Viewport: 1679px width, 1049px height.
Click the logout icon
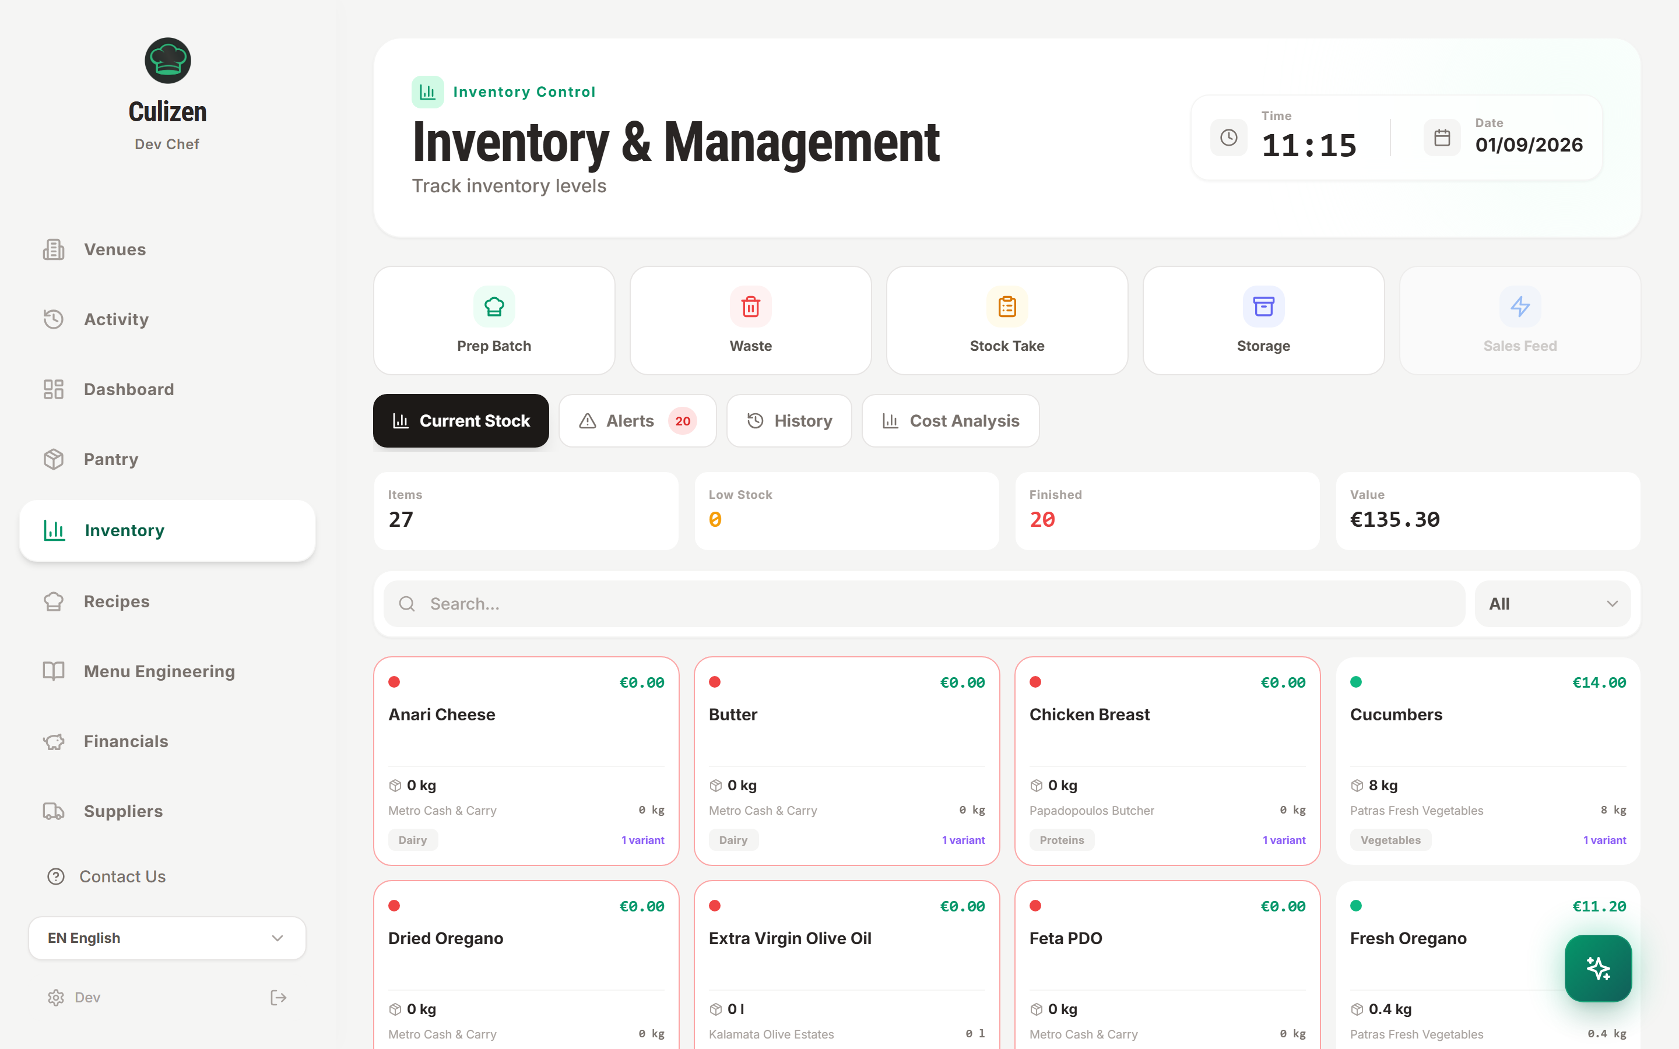coord(278,998)
